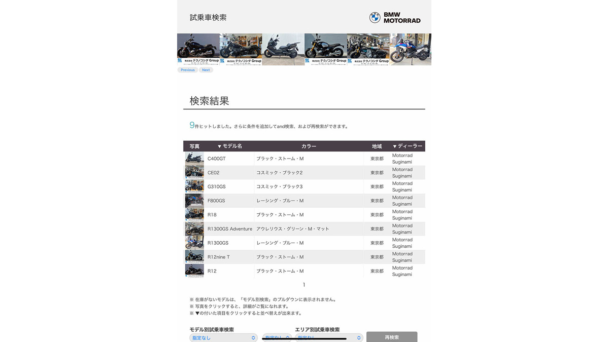Click レーシング・ブルー・M in R1300GS row
The height and width of the screenshot is (342, 609).
point(280,243)
